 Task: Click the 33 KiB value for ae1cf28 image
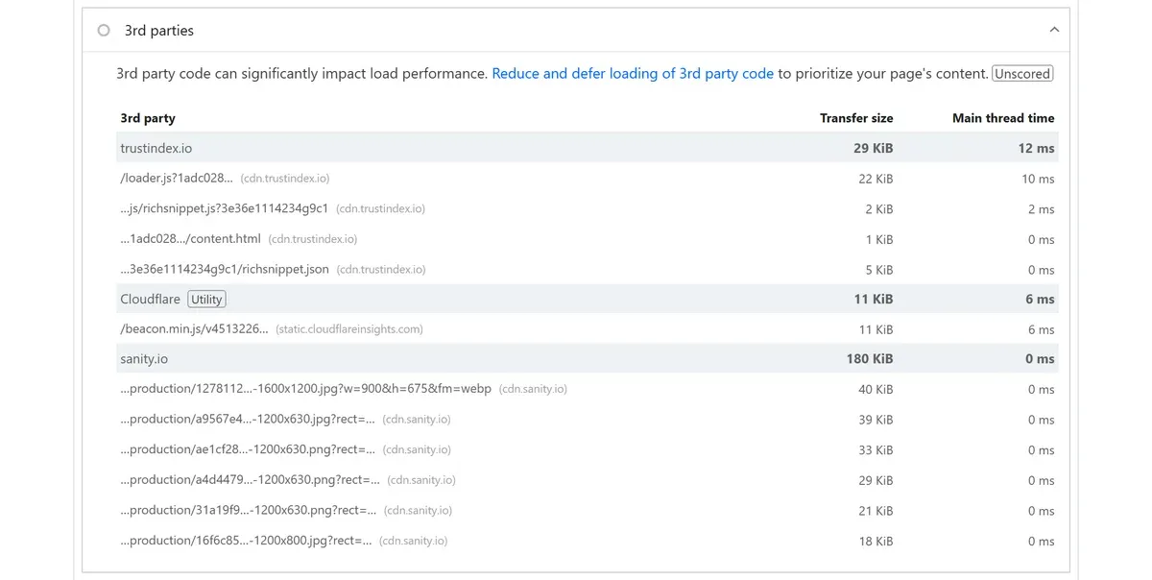pos(876,450)
